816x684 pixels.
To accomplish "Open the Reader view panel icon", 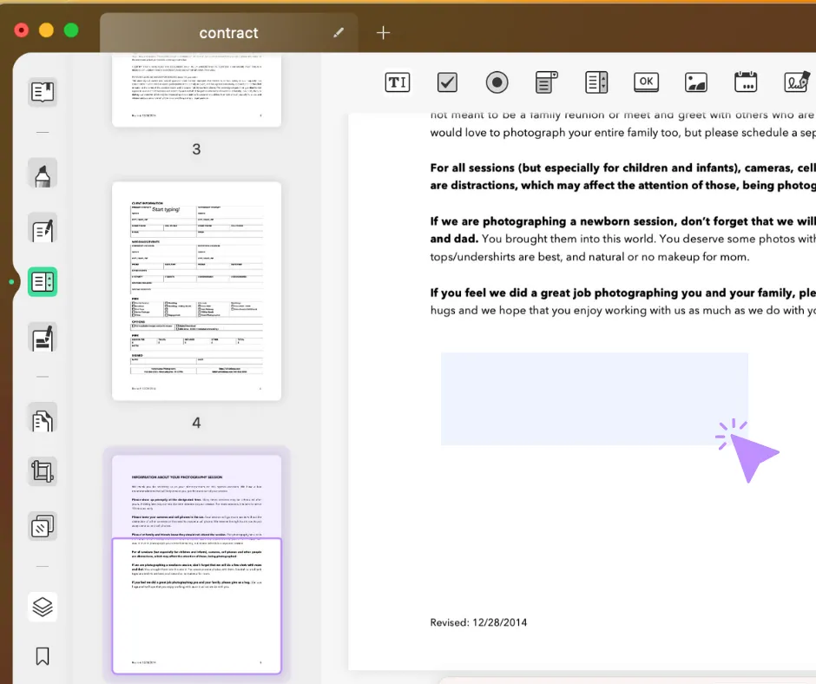I will coord(42,93).
